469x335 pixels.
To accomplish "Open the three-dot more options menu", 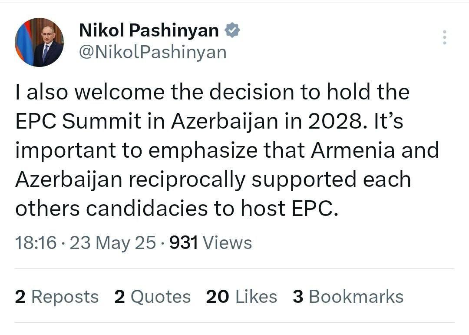I will pyautogui.click(x=445, y=37).
